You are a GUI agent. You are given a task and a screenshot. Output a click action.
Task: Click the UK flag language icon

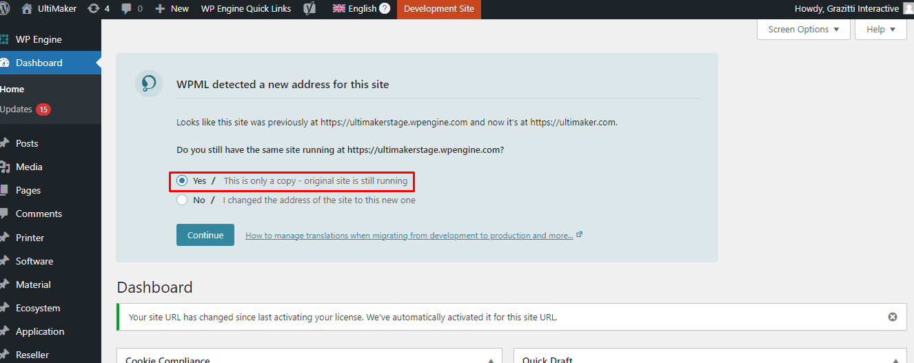339,9
